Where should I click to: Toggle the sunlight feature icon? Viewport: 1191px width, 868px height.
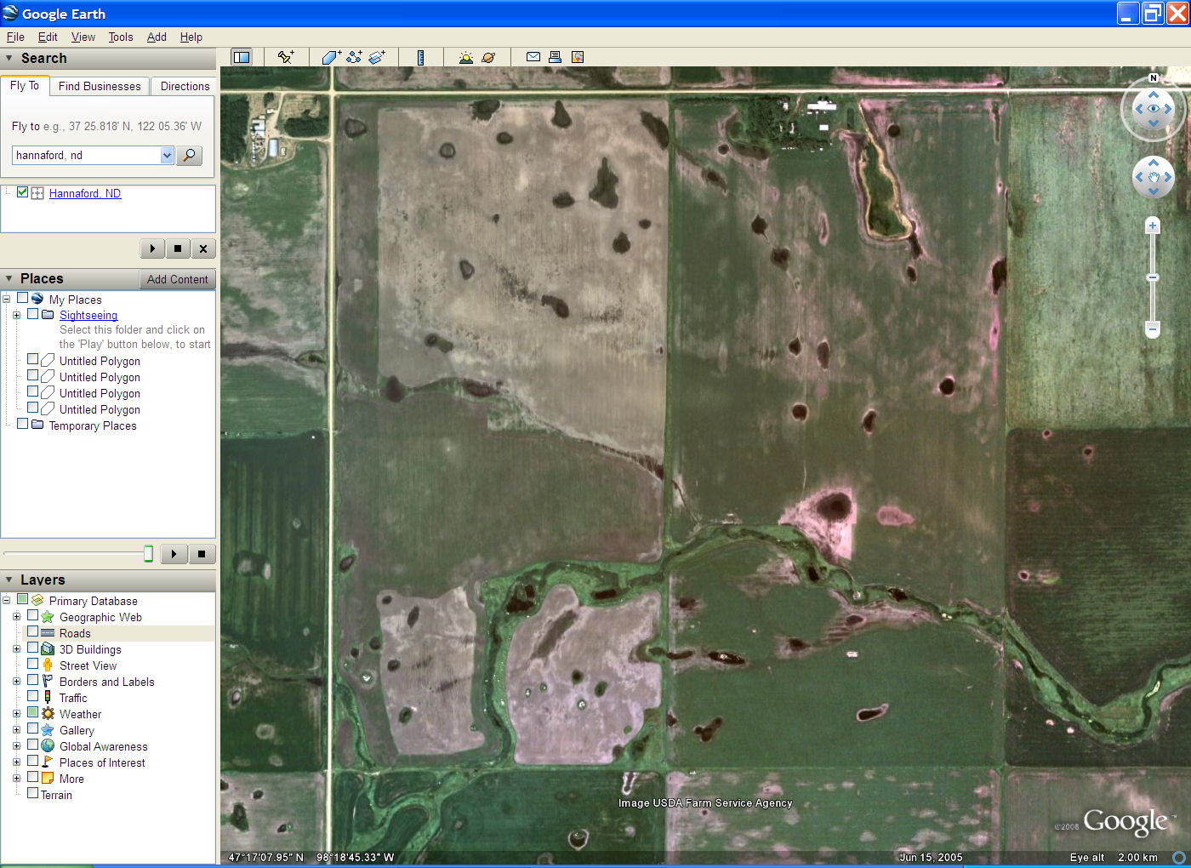[x=465, y=57]
